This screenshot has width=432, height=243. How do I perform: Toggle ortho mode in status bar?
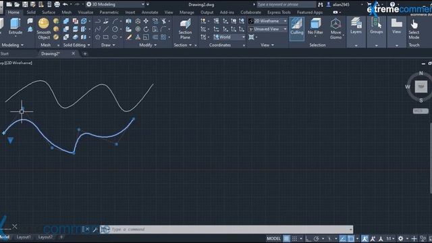tap(308, 238)
